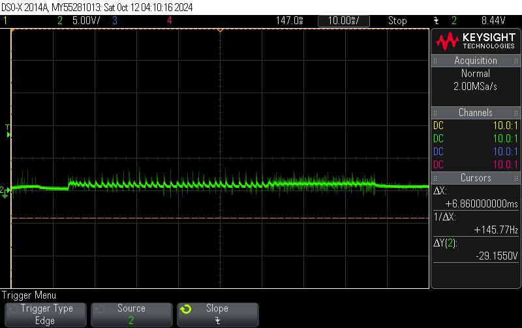Click the DSO-X 2014A timestamp header text
Image resolution: width=522 pixels, height=328 pixels.
click(97, 7)
